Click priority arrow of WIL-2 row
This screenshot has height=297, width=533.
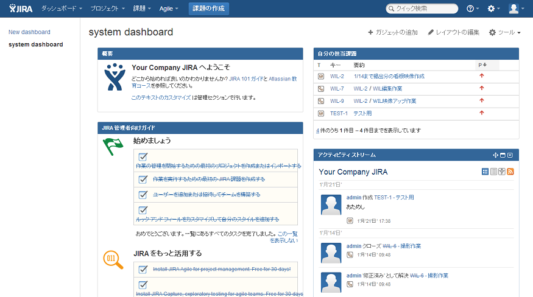tap(482, 76)
